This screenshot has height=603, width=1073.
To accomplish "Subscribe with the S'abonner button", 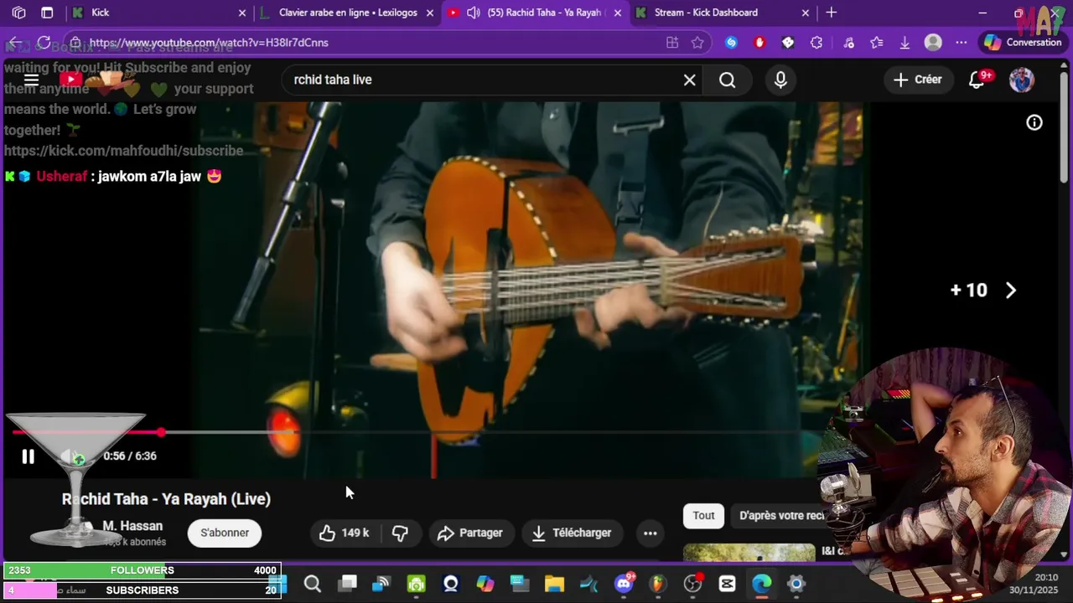I will point(225,533).
